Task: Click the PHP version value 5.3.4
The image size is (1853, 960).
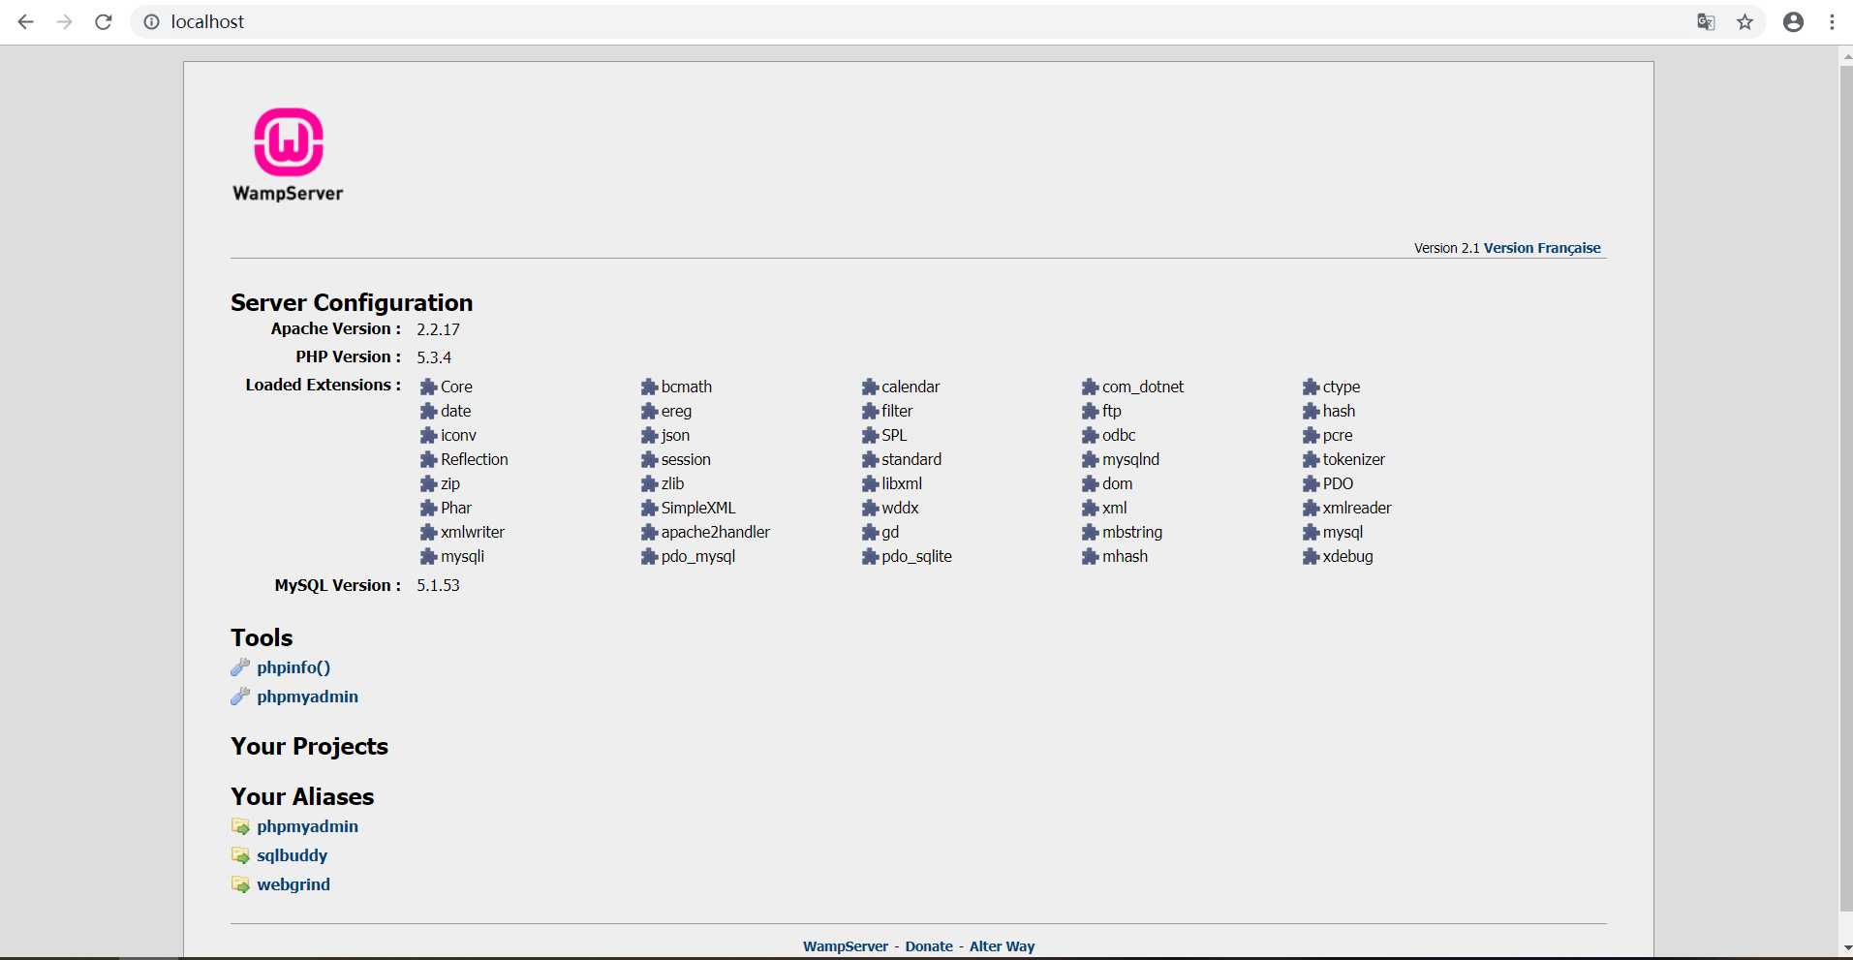Action: pyautogui.click(x=434, y=357)
